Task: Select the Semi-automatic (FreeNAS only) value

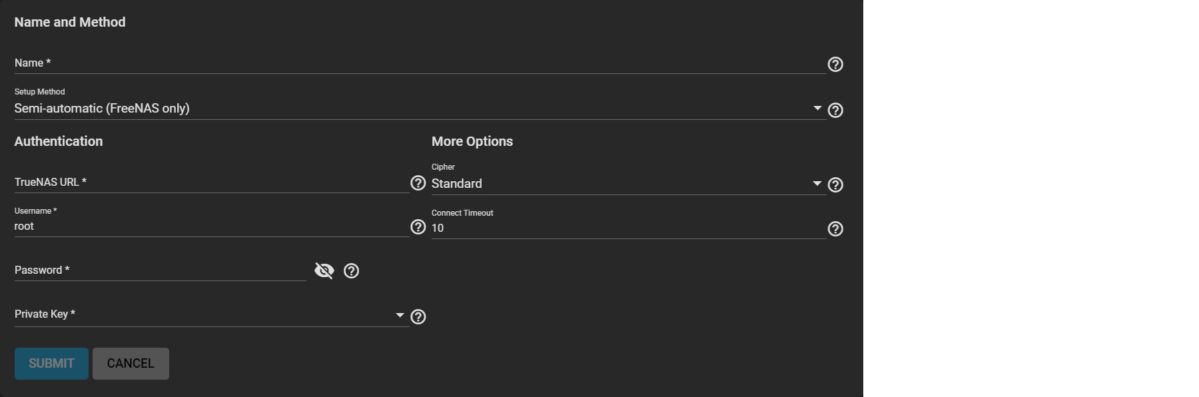Action: 102,109
